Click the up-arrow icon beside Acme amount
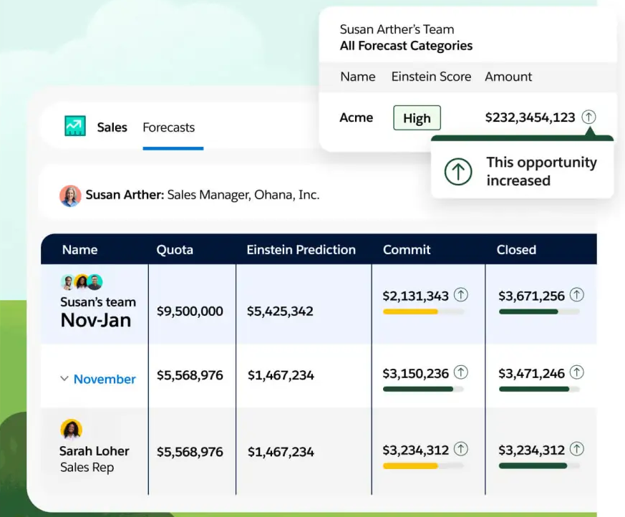The width and height of the screenshot is (625, 517). [588, 117]
